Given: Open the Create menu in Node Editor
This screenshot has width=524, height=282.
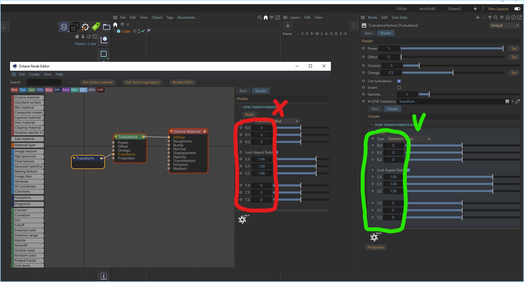Looking at the screenshot, I should 34,74.
